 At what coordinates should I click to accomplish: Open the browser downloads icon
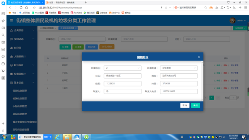[217, 7]
